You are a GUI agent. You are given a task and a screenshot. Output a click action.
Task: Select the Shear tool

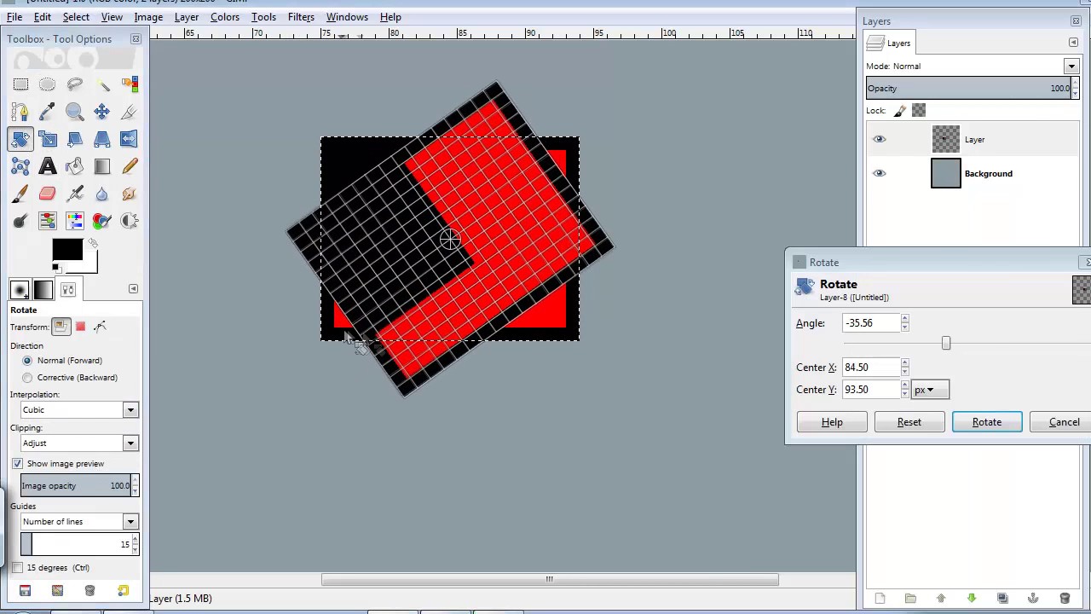75,139
